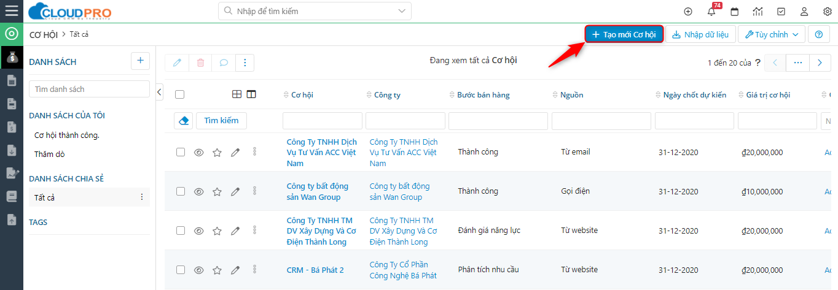Open the global search box dropdown arrow

(402, 11)
